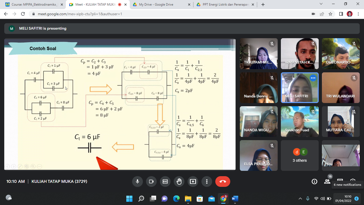Image resolution: width=364 pixels, height=205 pixels.
Task: Turn off the camera in Meet
Action: pos(151,182)
